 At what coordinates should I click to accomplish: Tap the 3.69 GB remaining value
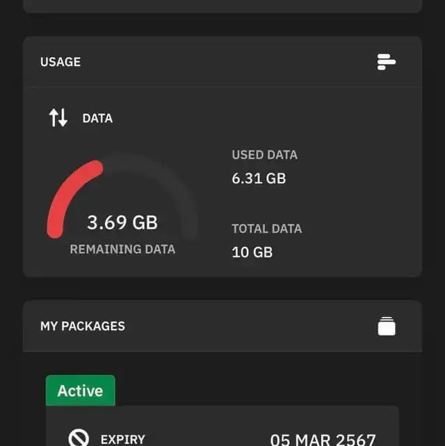pyautogui.click(x=122, y=223)
